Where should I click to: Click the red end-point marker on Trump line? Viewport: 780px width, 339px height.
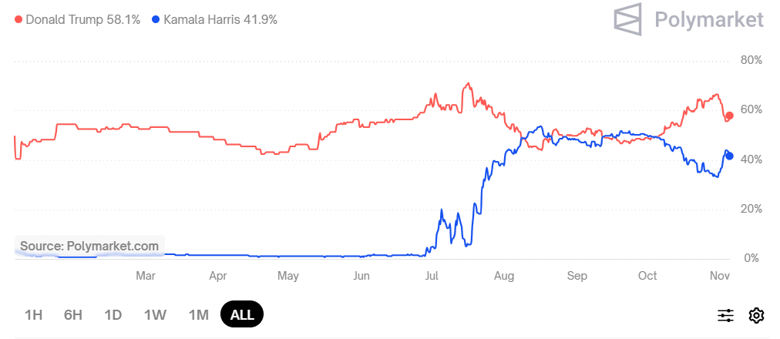[729, 116]
